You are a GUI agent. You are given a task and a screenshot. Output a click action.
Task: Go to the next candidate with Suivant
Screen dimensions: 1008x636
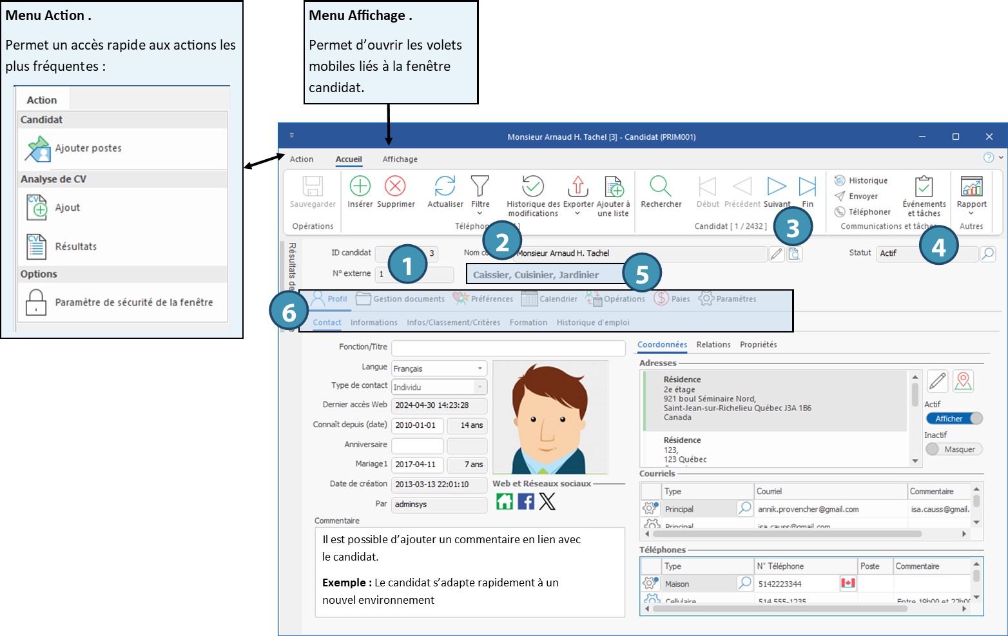(x=777, y=187)
